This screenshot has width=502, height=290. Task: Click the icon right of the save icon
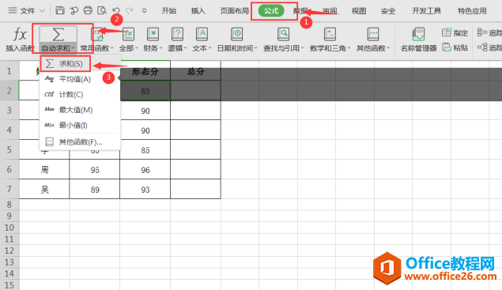click(x=74, y=10)
